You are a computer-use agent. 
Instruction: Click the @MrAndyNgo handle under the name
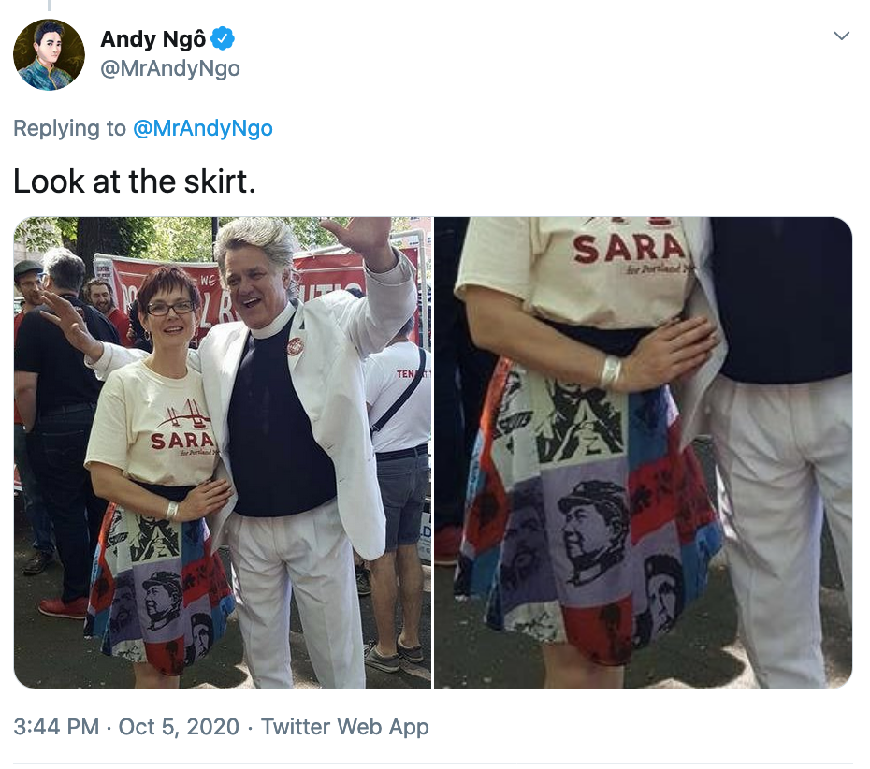[x=169, y=68]
